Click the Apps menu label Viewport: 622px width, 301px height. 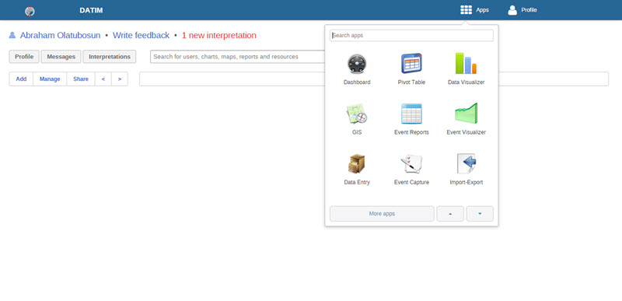[482, 10]
